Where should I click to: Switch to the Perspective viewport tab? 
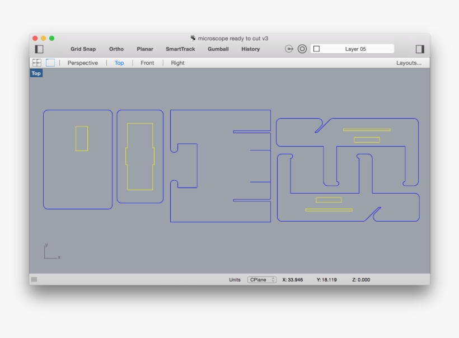(x=82, y=63)
